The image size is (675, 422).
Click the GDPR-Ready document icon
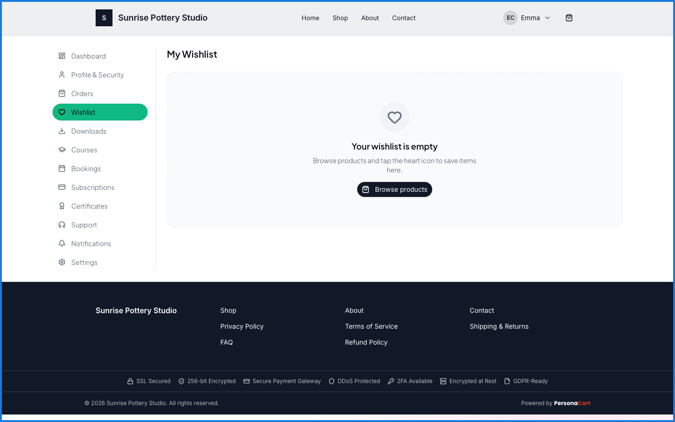(507, 381)
